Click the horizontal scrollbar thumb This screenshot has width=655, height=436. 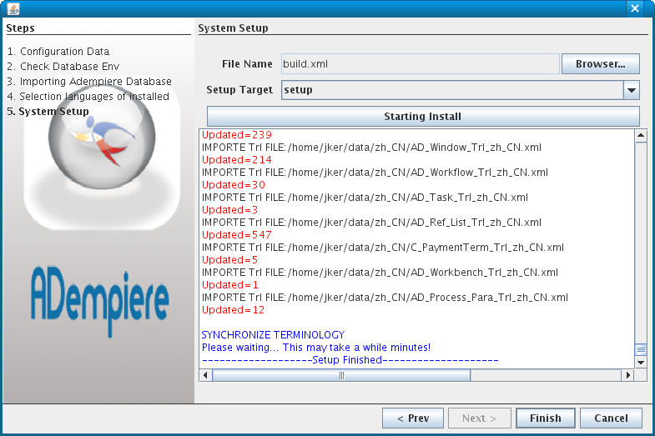(341, 375)
